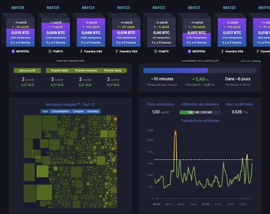Click SECPOOL logo under block 884121
Image resolution: width=270 pixels, height=214 pixels.
189,51
